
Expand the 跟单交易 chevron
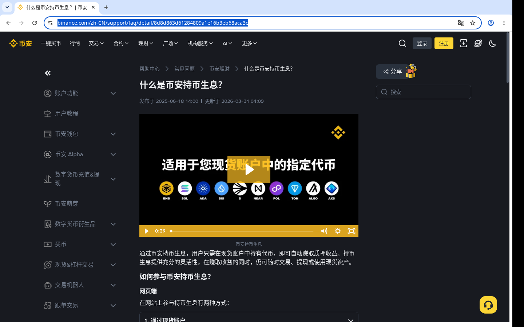pos(113,306)
